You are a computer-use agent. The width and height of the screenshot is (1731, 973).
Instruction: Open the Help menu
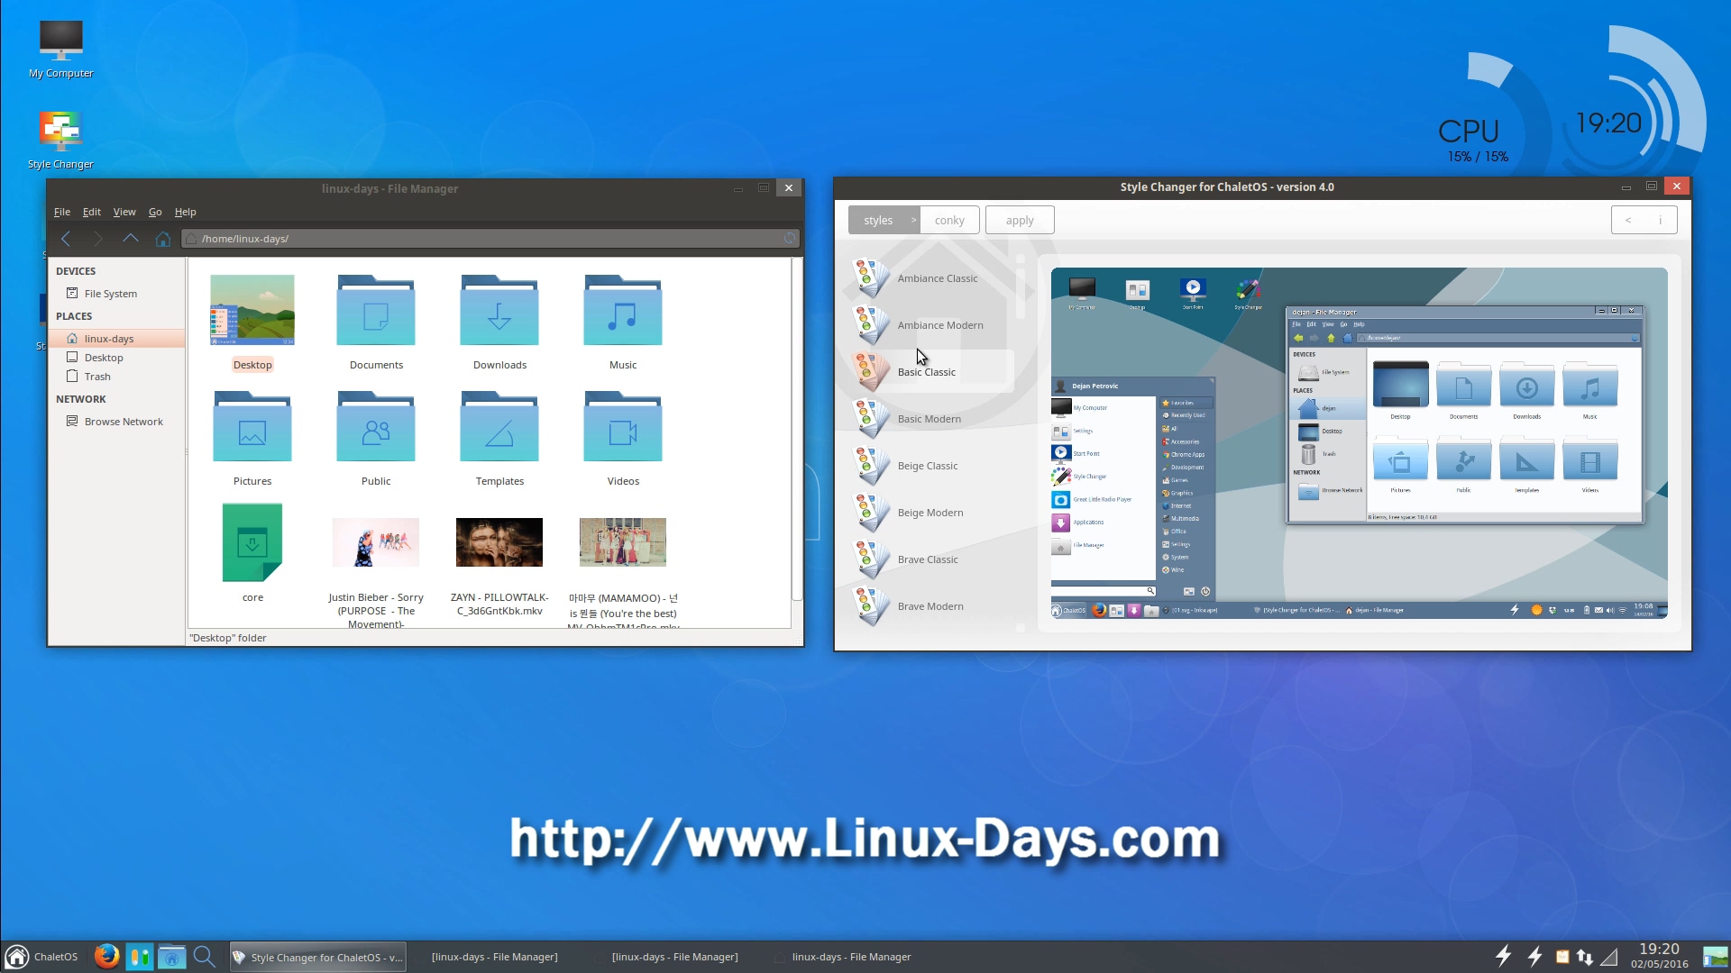coord(185,212)
